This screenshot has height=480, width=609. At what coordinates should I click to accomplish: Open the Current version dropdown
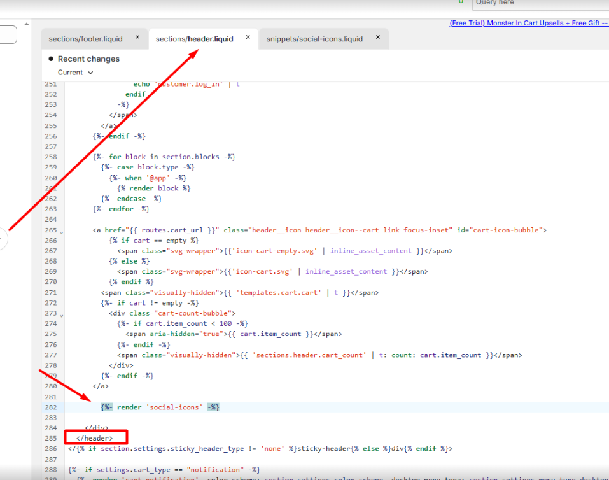tap(75, 73)
